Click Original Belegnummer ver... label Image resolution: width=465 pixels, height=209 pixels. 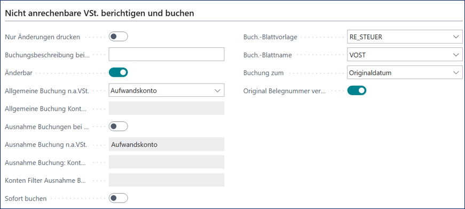pos(285,91)
